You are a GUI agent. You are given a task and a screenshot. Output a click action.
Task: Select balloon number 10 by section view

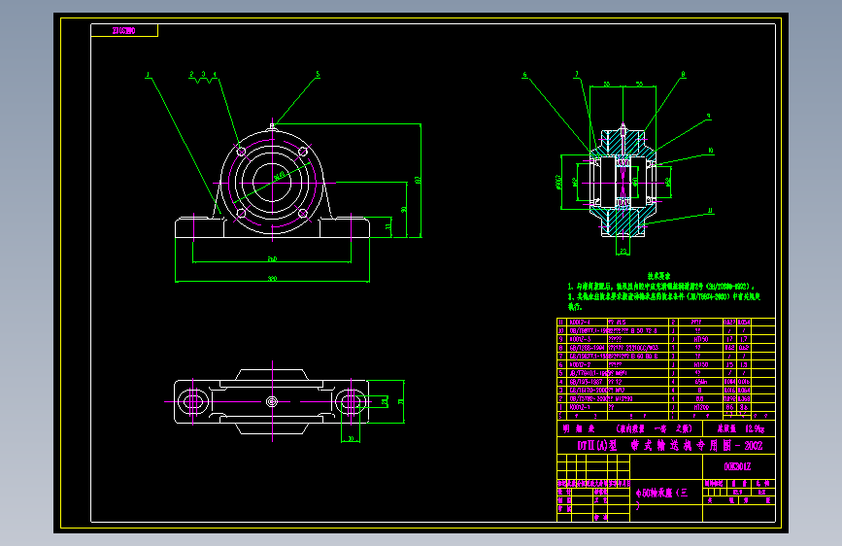[x=711, y=151]
